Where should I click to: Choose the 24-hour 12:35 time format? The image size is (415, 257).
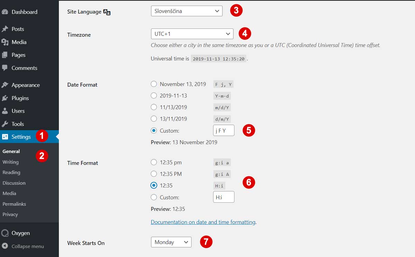pos(154,185)
